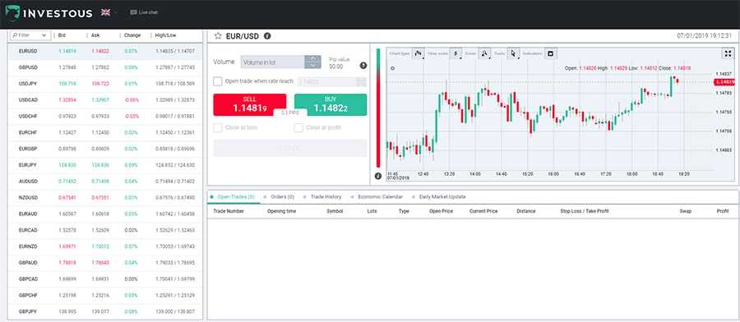The width and height of the screenshot is (740, 322).
Task: Click the Symbol column header in trades table
Action: pos(335,211)
